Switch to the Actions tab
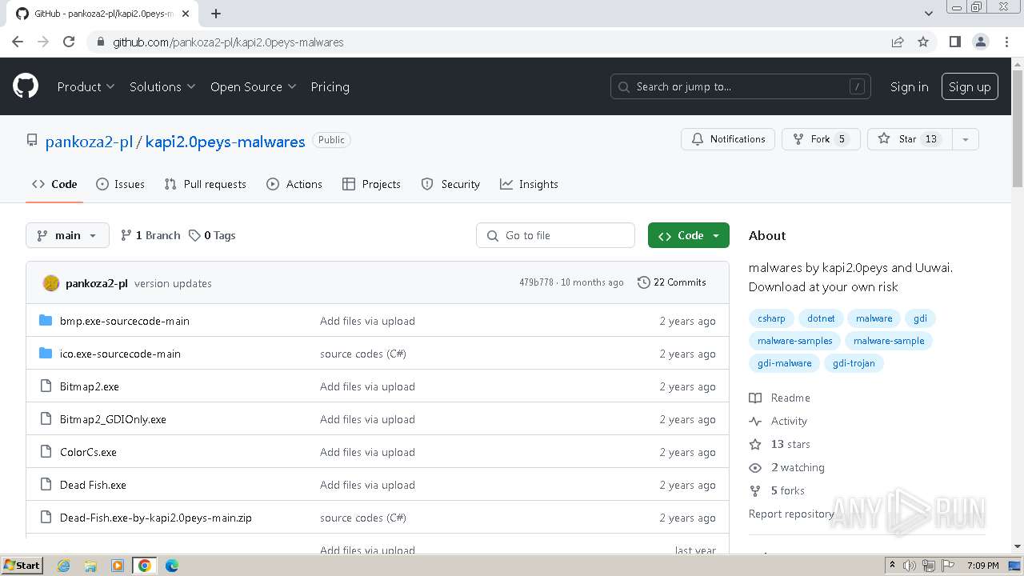 pyautogui.click(x=294, y=184)
